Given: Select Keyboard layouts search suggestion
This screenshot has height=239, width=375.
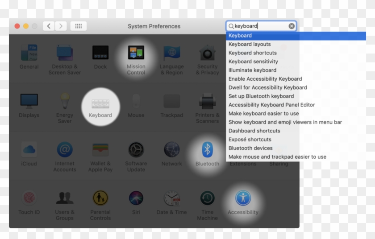Looking at the screenshot, I should [296, 44].
